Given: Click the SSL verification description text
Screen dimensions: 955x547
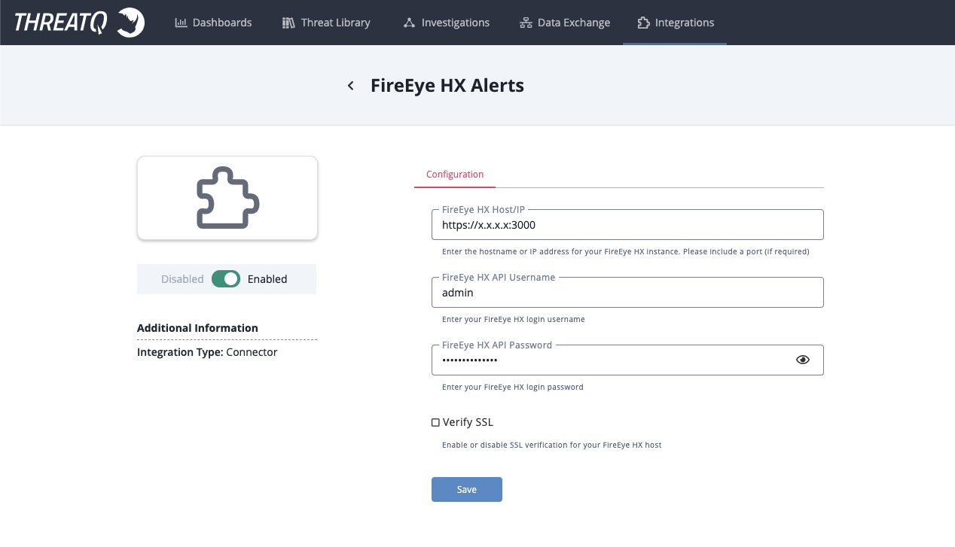Looking at the screenshot, I should point(552,445).
